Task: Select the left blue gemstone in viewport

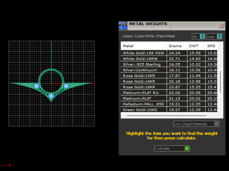Action: 36,86
